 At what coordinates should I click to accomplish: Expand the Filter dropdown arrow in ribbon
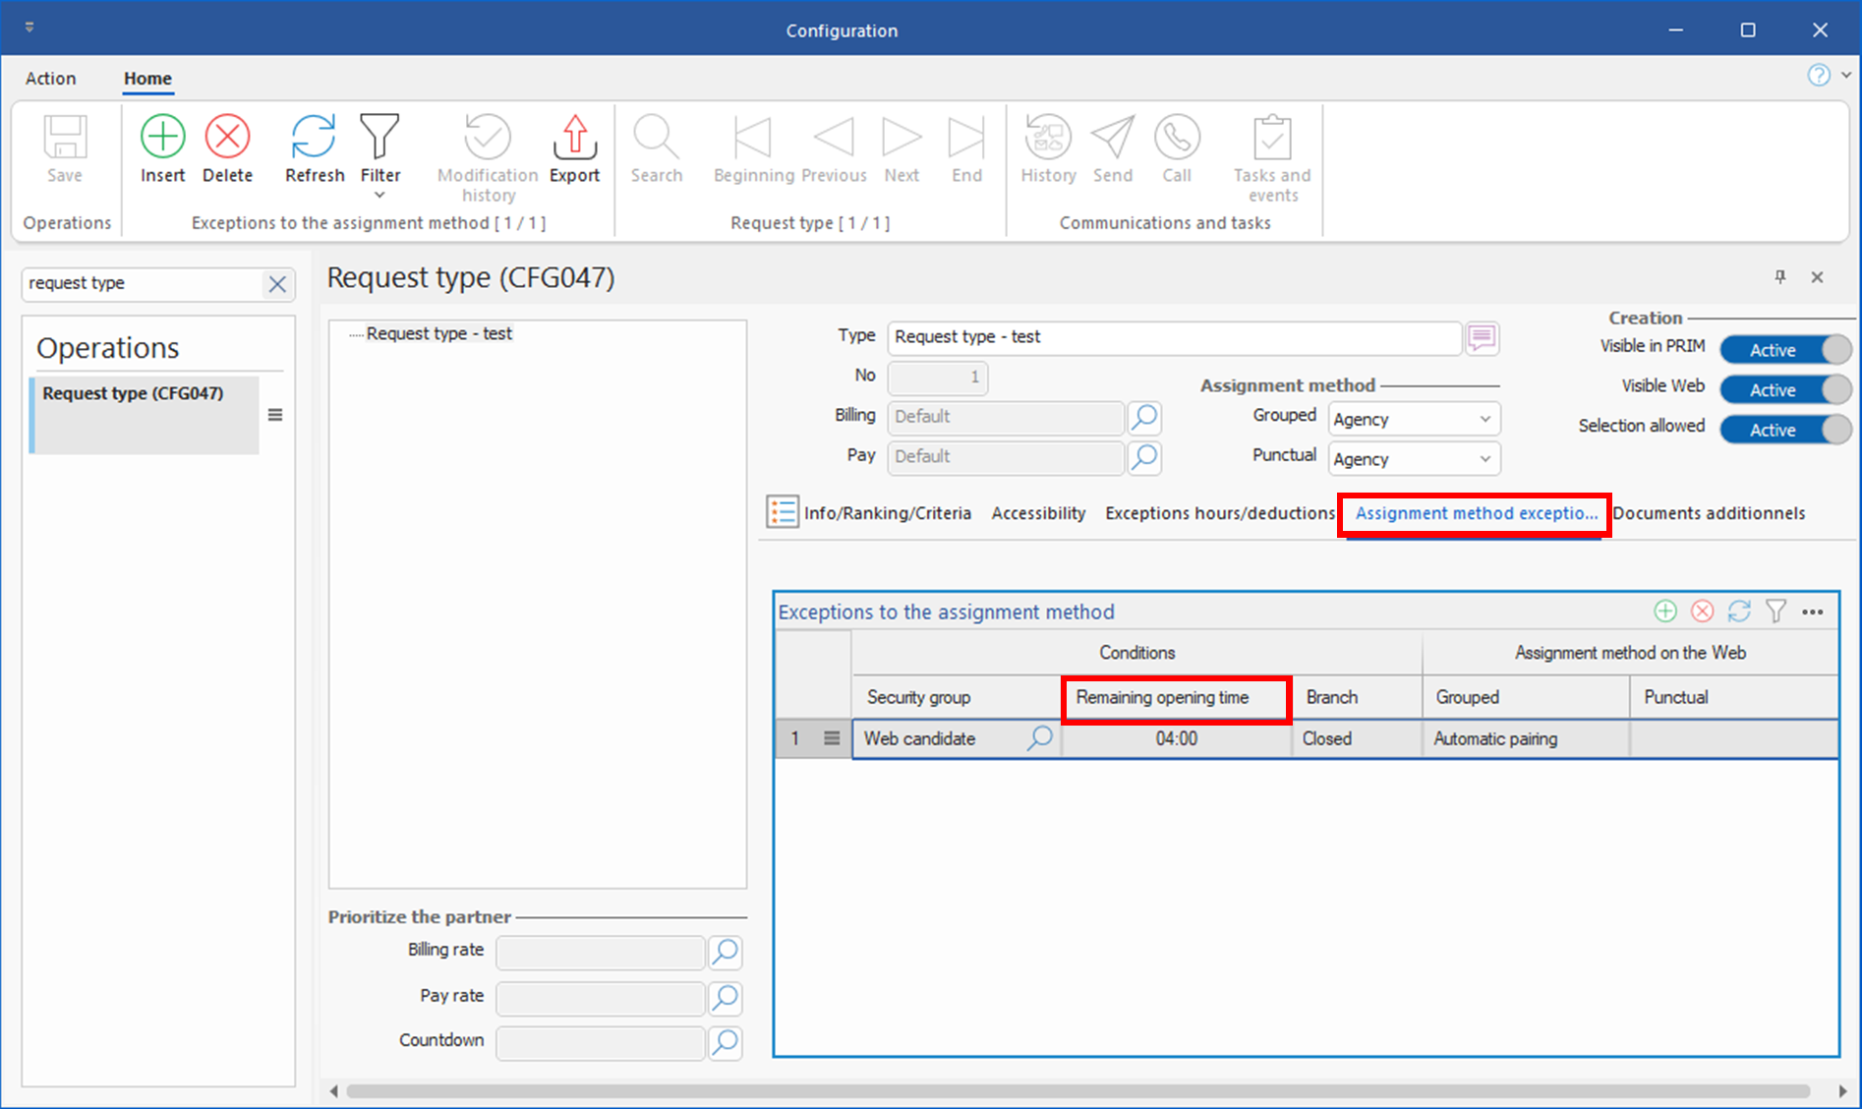[x=379, y=196]
